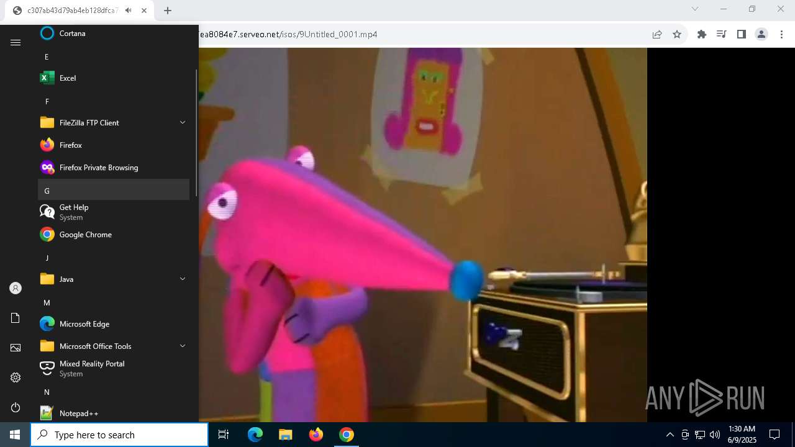
Task: Open Microsoft Edge from the taskbar
Action: coord(255,435)
